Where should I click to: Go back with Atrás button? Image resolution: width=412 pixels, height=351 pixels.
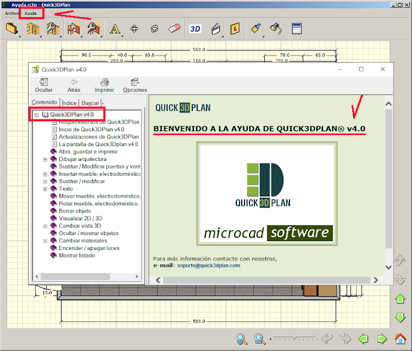[x=74, y=85]
